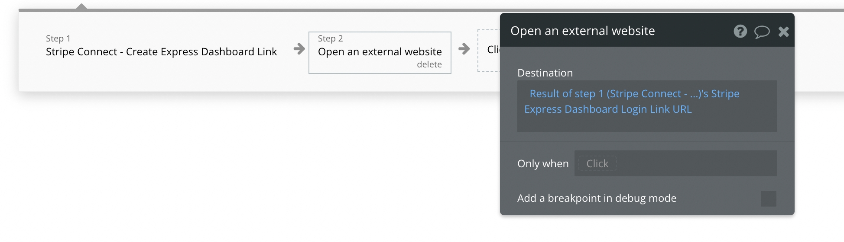Viewport: 844px width, 242px height.
Task: Click the arrow after Step 2
Action: [x=464, y=49]
